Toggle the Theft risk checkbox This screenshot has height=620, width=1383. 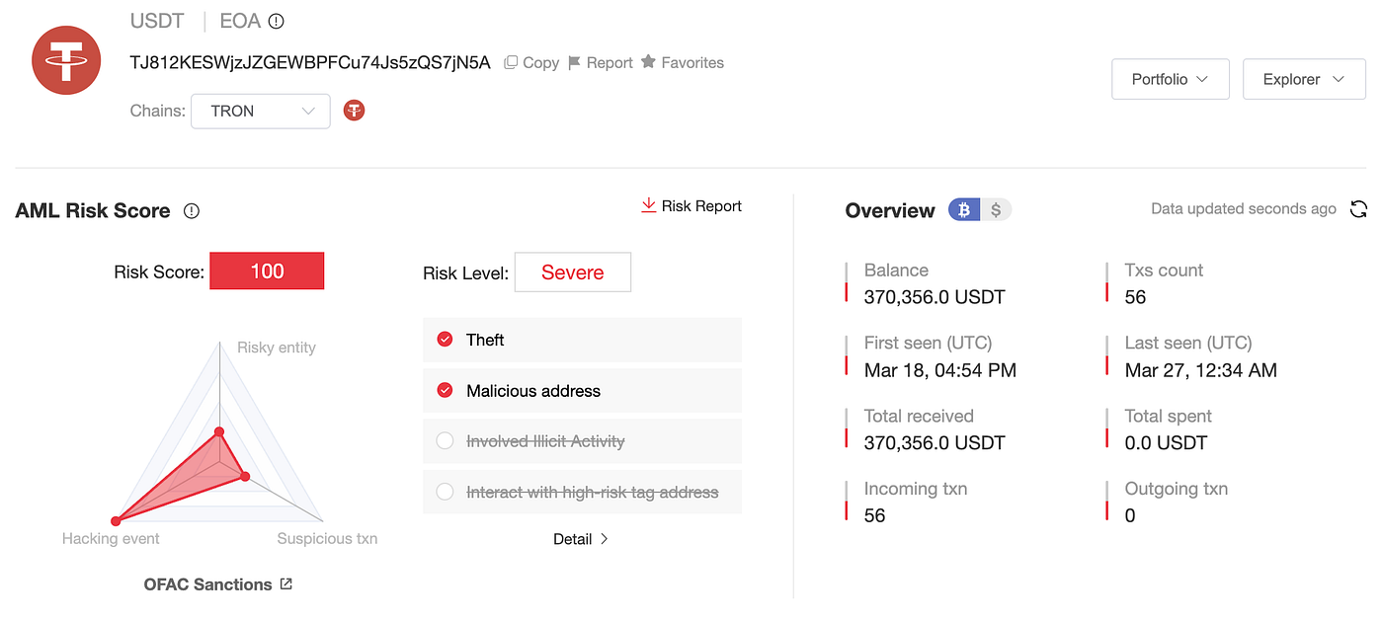tap(445, 340)
